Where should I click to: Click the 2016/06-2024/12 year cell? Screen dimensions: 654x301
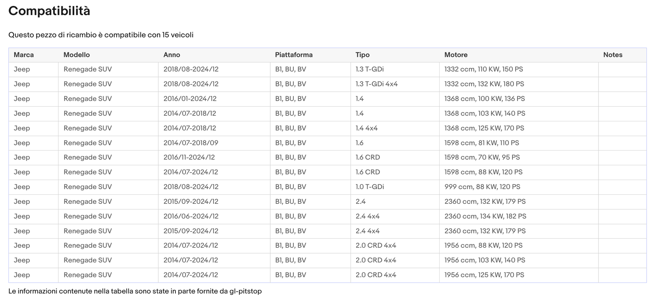[191, 216]
